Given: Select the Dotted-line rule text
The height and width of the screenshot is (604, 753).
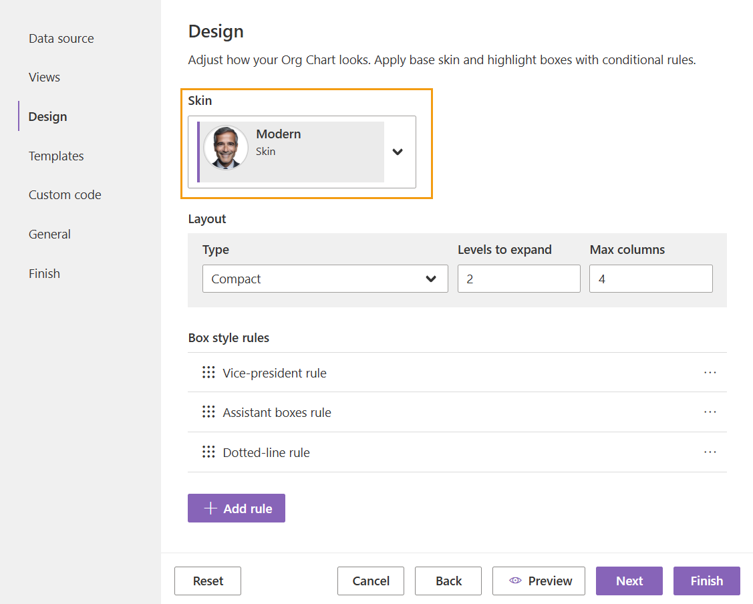Looking at the screenshot, I should pos(266,452).
